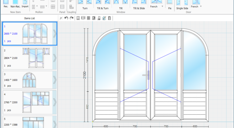
Task: Select item 4 thumbnail 2760 * 2200
Action: click(30, 102)
